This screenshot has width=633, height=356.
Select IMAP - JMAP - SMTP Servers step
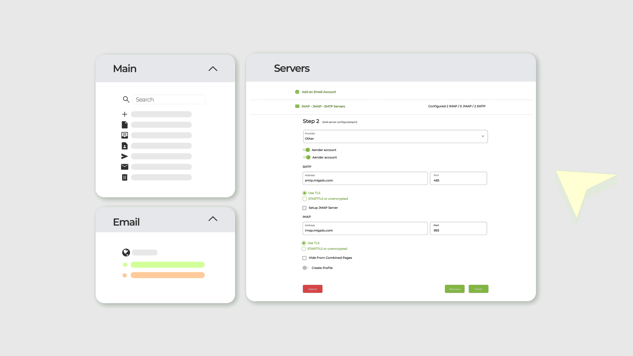(x=323, y=106)
